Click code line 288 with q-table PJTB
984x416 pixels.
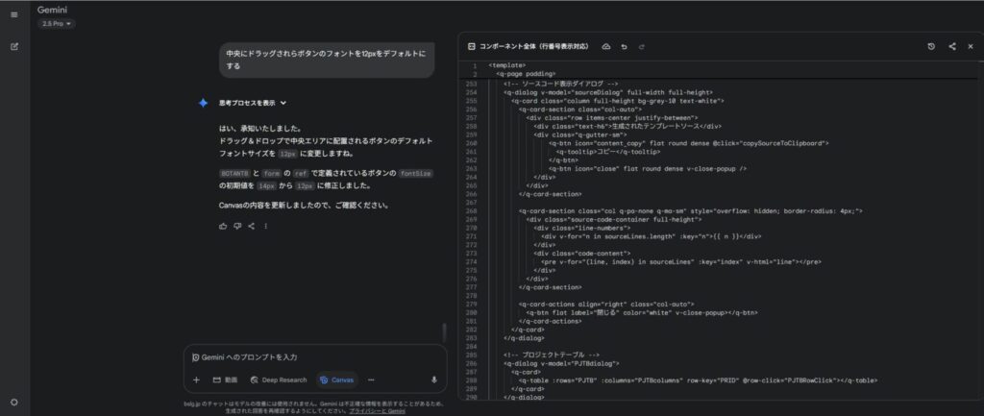coord(698,380)
